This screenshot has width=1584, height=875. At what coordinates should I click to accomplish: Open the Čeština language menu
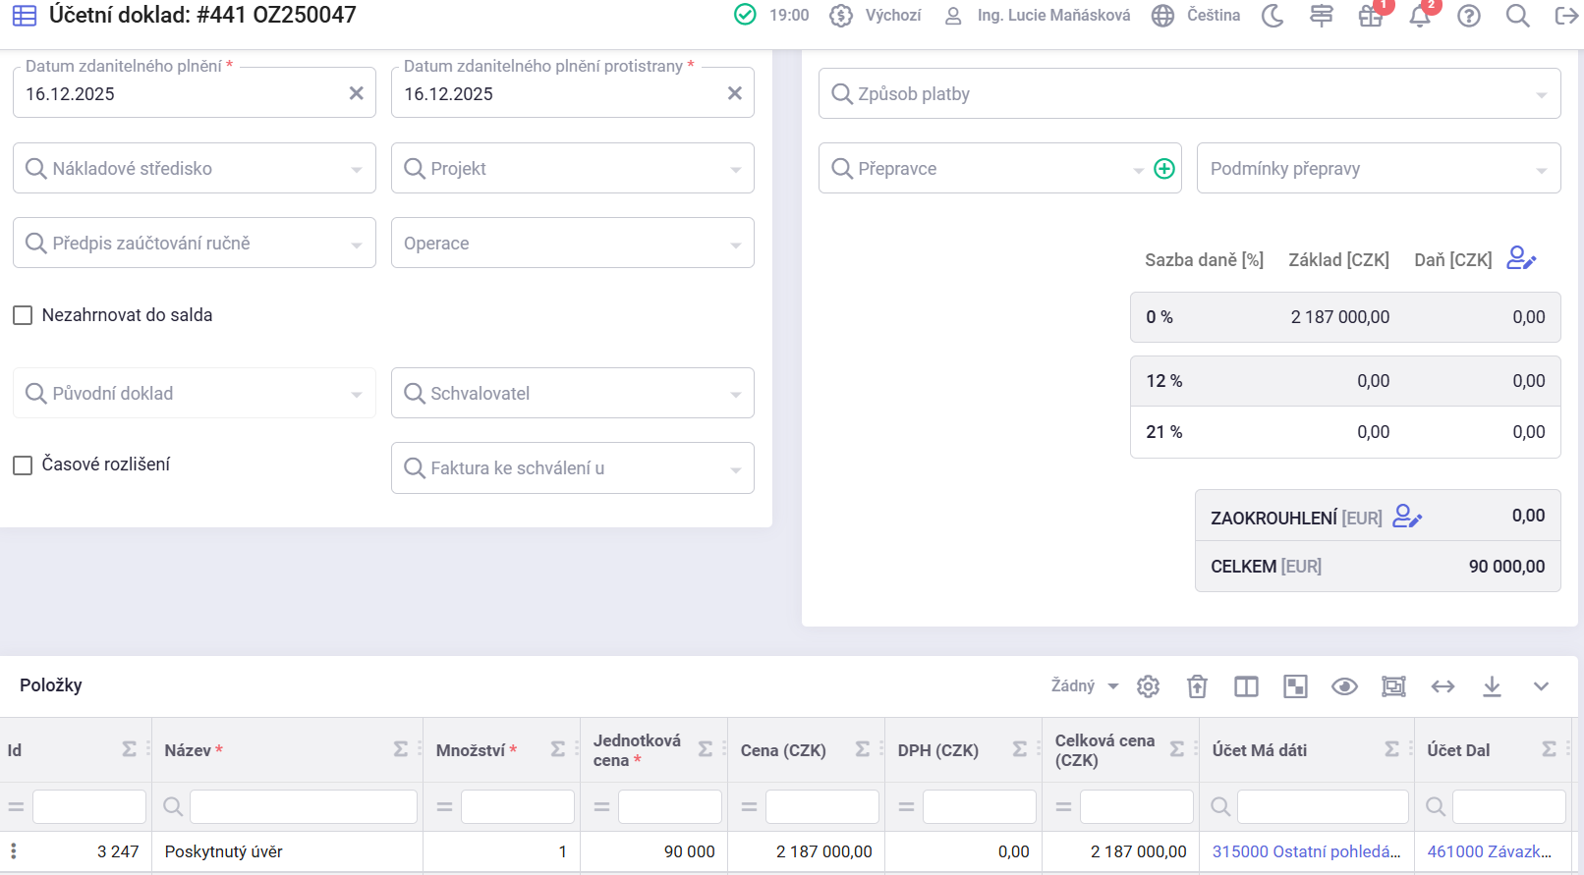coord(1197,16)
